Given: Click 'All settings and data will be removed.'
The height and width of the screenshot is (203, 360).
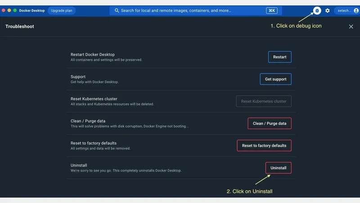Looking at the screenshot, I should (100, 148).
